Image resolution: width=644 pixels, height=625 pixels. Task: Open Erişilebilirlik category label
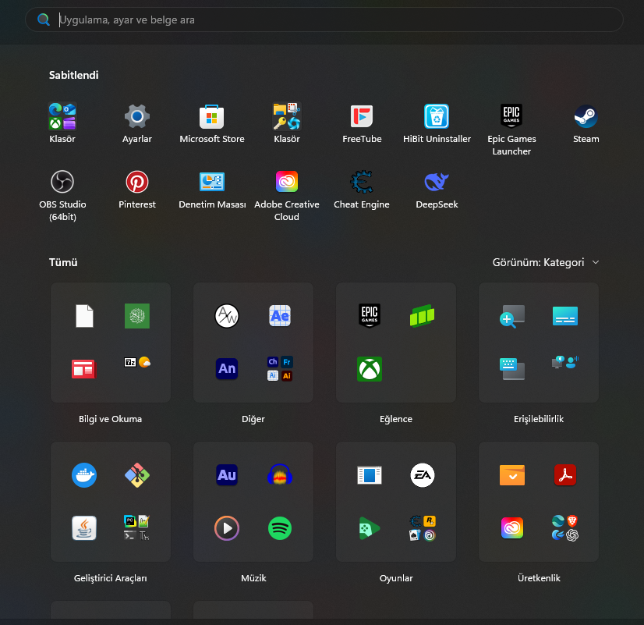(x=539, y=419)
